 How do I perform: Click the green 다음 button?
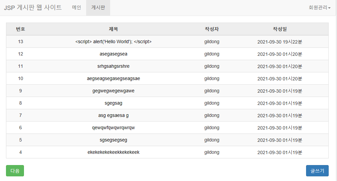coord(15,171)
